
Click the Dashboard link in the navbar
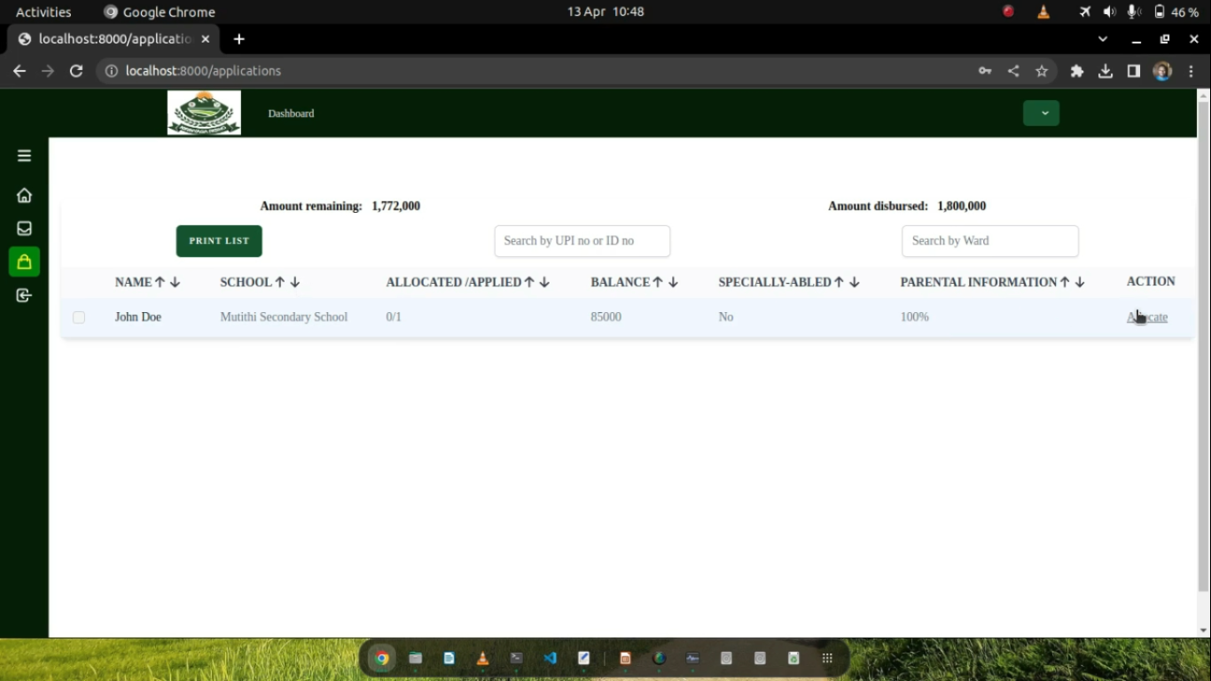[x=291, y=113]
